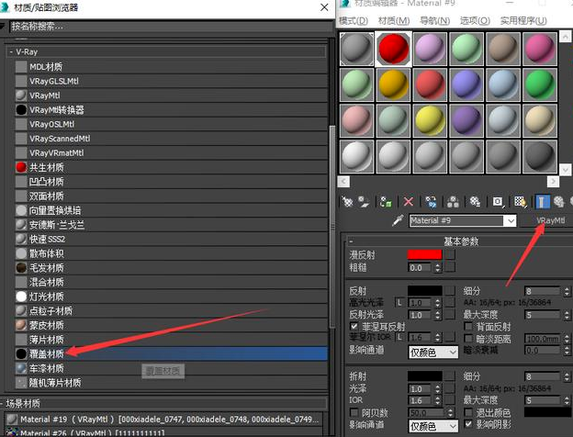Open the reflection 影响通道 dropdown

433,351
